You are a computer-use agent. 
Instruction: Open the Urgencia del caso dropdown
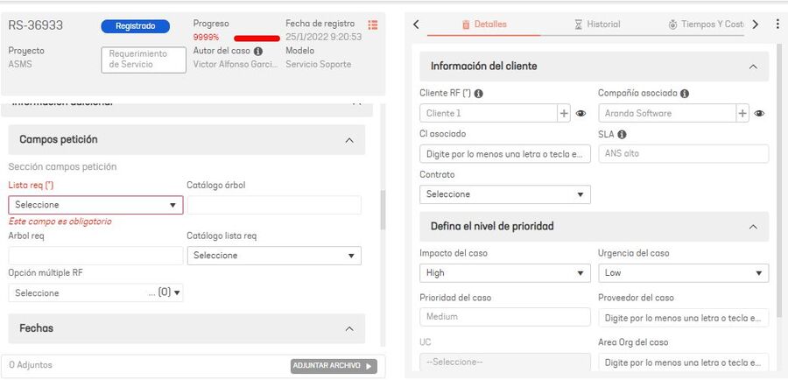pos(684,273)
